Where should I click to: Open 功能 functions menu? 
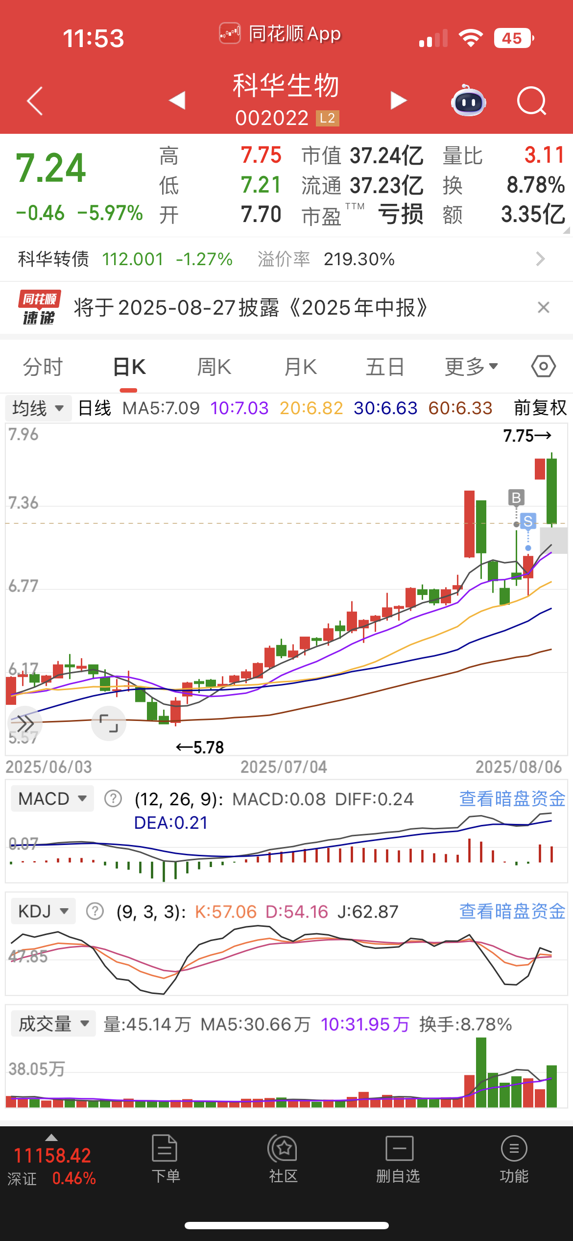[x=514, y=1159]
